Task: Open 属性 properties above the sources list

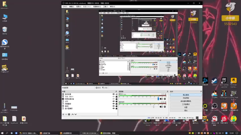Action: 98,88
